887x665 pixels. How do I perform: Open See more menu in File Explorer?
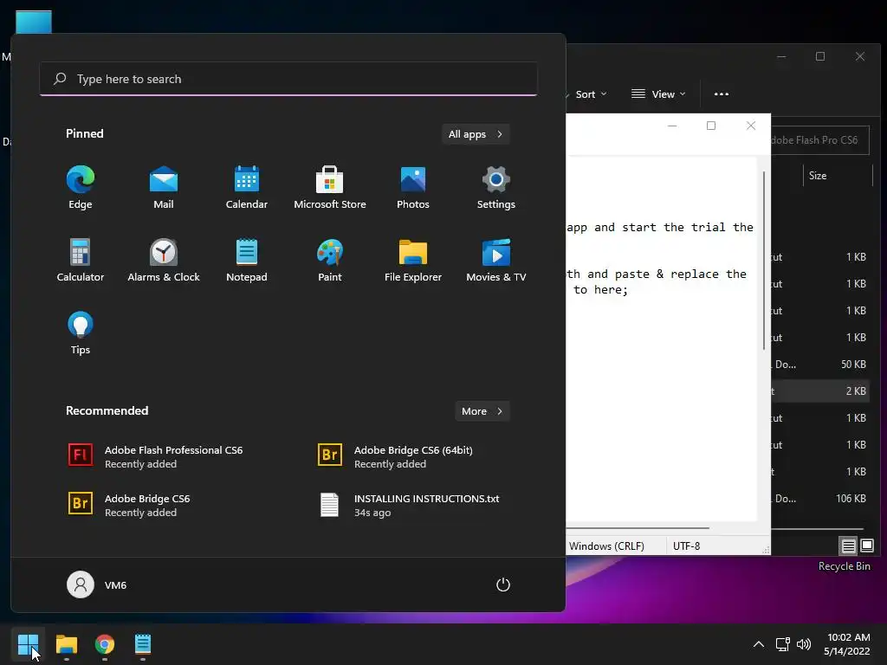click(x=722, y=94)
